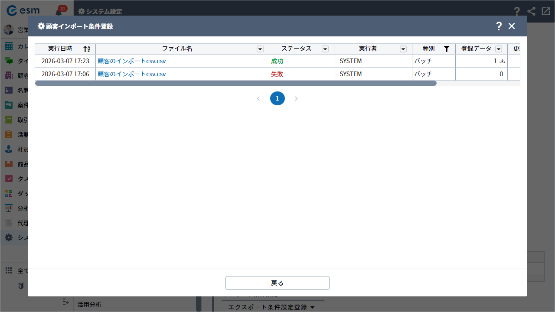Select page 1 in the pagination
555x312 pixels.
point(277,98)
